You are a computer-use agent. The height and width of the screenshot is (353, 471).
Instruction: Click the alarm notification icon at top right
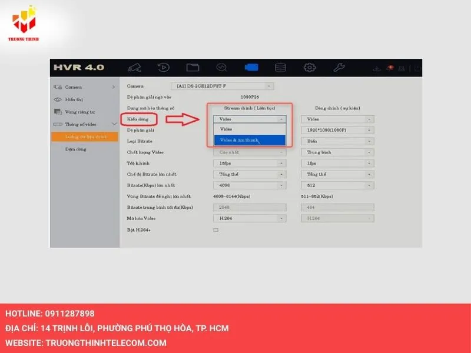pos(391,68)
